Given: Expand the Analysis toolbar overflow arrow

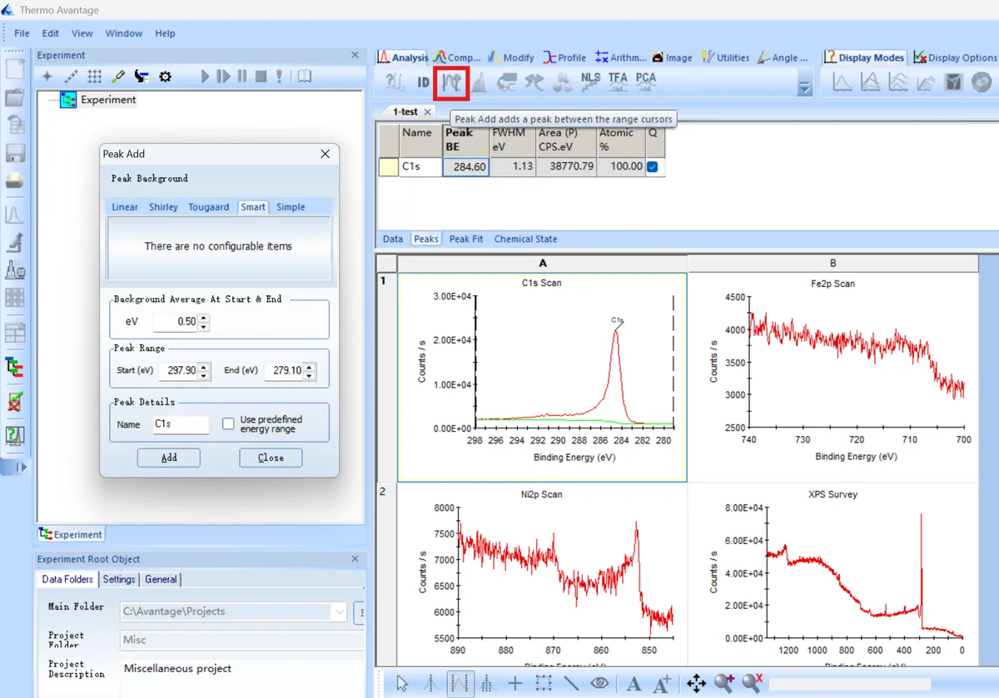Looking at the screenshot, I should coord(804,87).
